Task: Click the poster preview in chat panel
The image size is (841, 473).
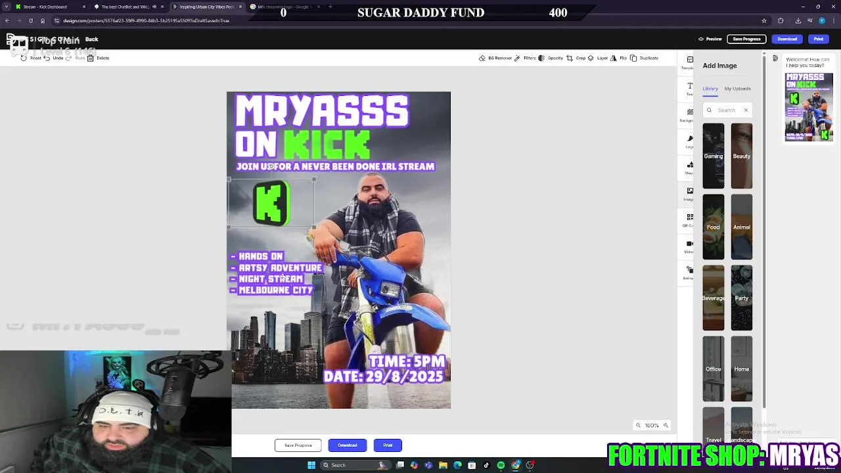Action: tap(809, 107)
